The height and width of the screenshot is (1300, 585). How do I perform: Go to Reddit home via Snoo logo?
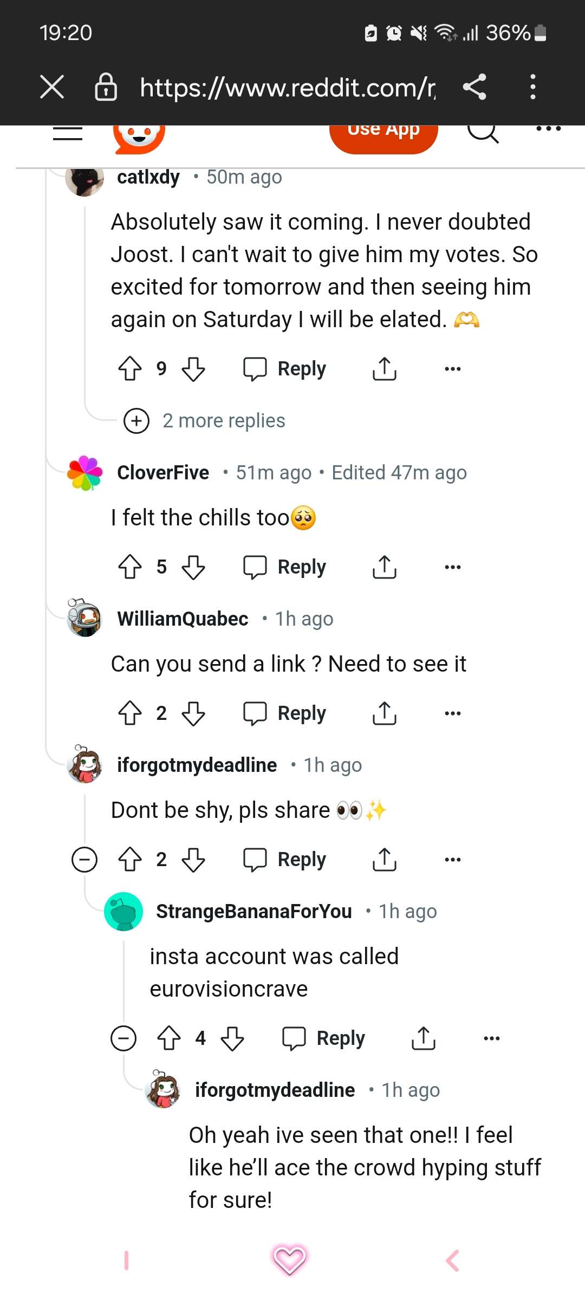point(139,135)
